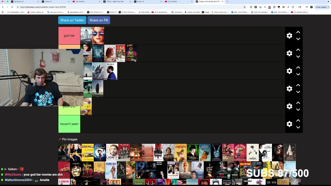
Task: Open MetaMask fox extension icon
Action: point(283,7)
